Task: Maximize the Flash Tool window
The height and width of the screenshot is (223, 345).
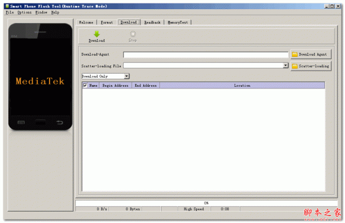Action: [332, 6]
